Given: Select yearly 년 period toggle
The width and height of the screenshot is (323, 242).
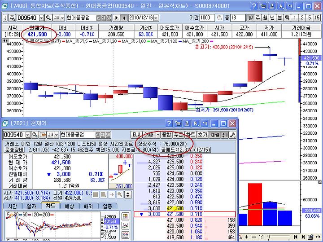Looking at the screenshot, I should tap(272, 18).
